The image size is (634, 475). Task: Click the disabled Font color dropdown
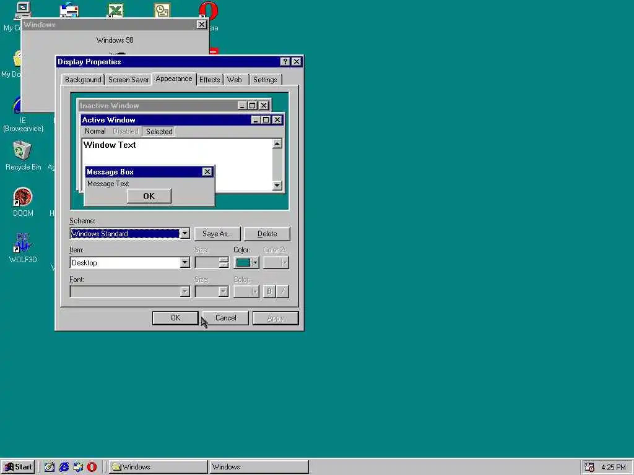tap(246, 292)
